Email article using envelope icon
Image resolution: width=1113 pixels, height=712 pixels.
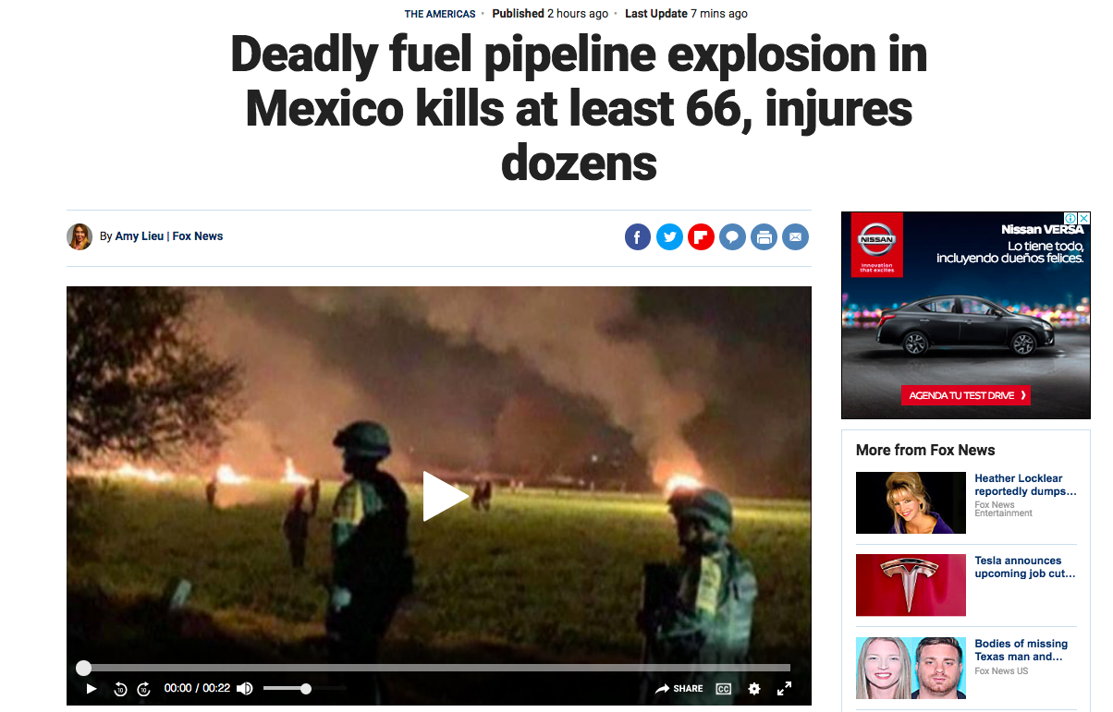pyautogui.click(x=795, y=237)
